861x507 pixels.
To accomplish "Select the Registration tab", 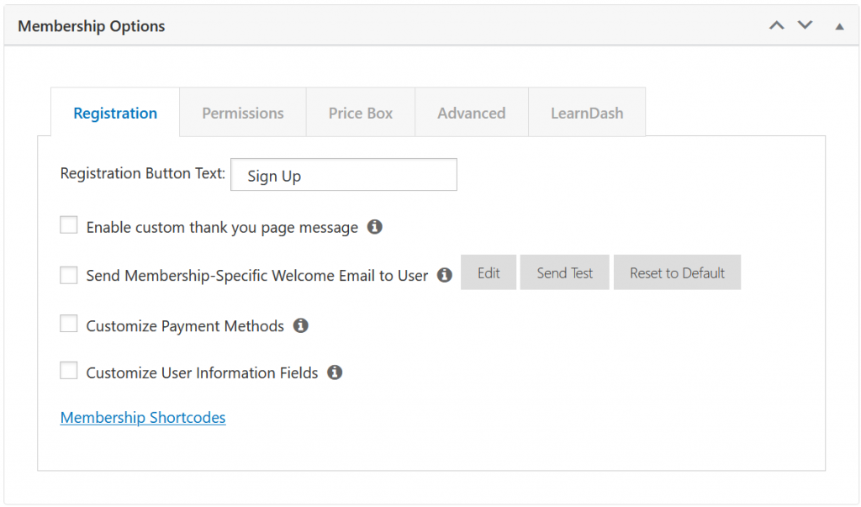I will 115,113.
